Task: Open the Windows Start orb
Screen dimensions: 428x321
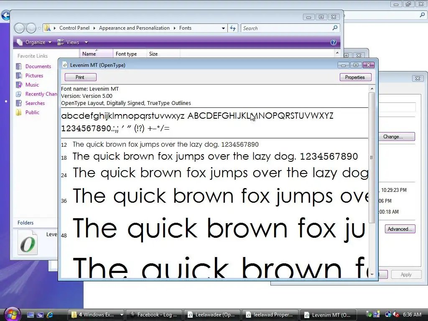Action: (x=12, y=314)
